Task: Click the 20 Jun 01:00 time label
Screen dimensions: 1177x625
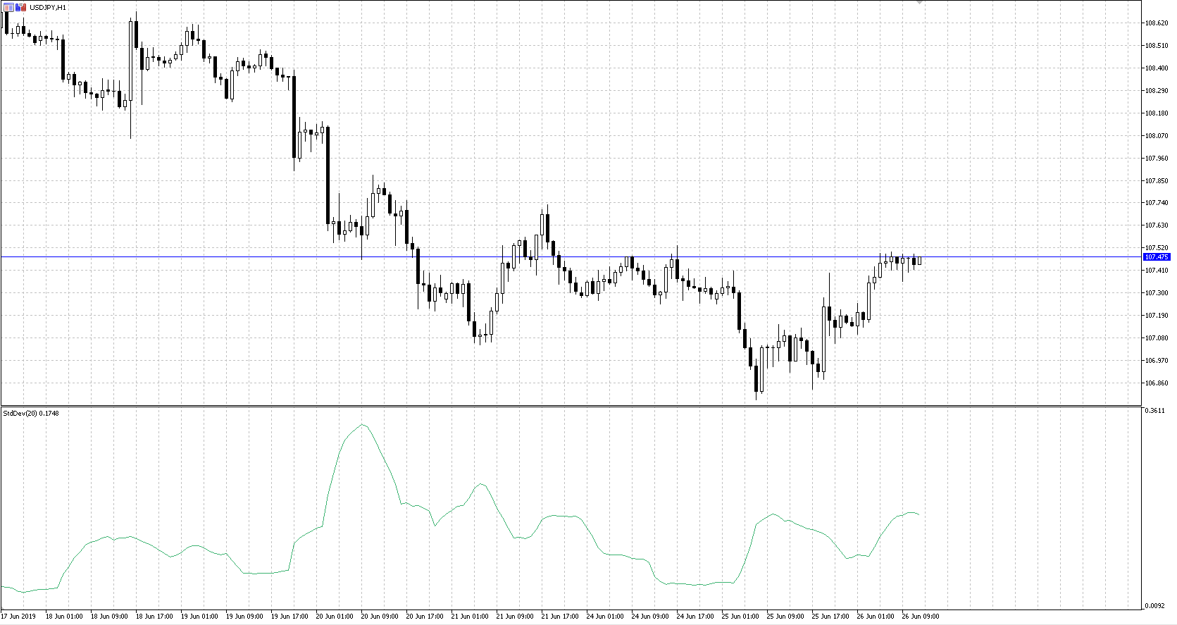Action: point(334,617)
